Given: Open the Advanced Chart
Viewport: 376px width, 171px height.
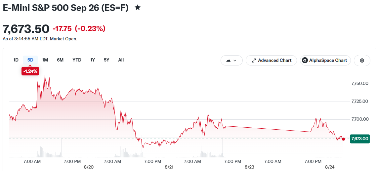Looking at the screenshot, I should coord(271,61).
